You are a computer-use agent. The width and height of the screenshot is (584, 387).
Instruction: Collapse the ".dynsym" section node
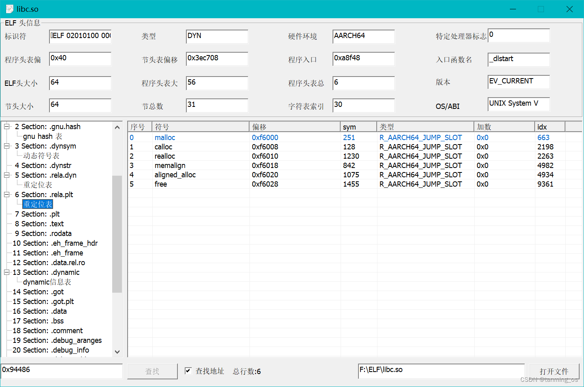point(6,146)
